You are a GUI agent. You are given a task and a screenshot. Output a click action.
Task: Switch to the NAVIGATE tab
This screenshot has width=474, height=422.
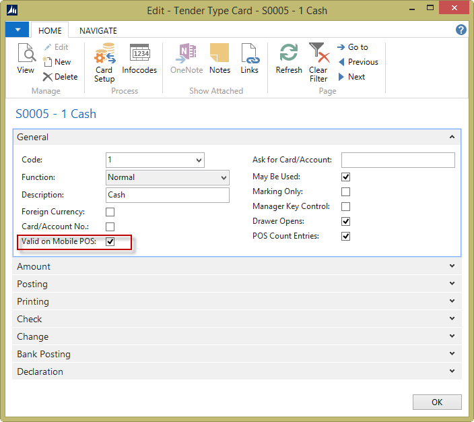click(98, 31)
